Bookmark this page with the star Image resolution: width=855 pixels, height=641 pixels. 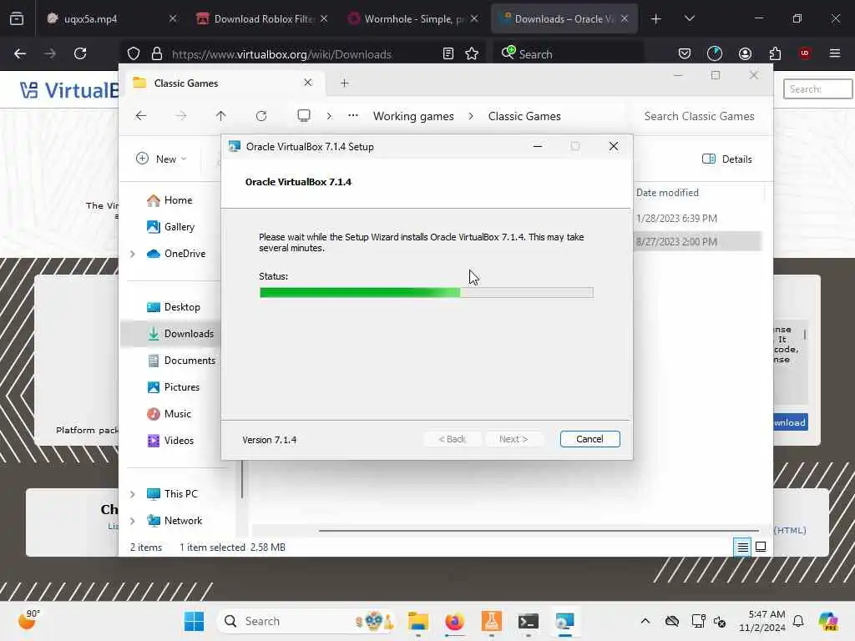tap(472, 53)
